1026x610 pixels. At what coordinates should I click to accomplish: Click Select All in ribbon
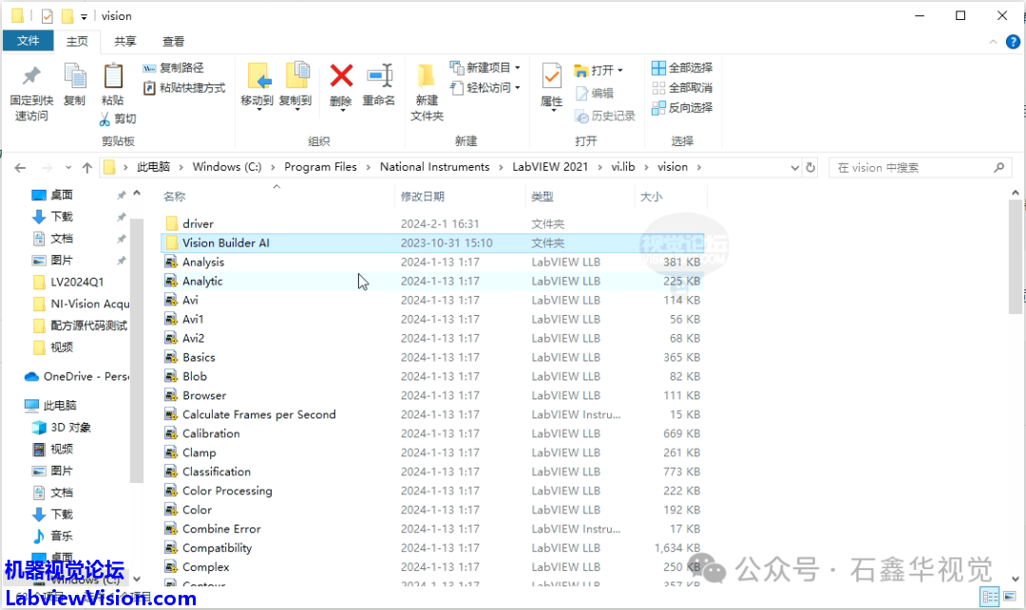[x=682, y=68]
